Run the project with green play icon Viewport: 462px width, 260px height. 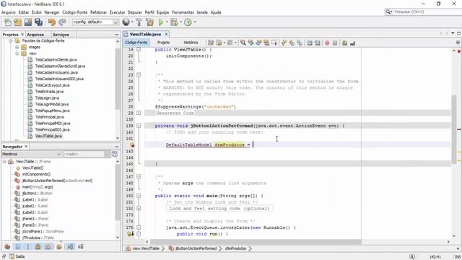pos(160,22)
